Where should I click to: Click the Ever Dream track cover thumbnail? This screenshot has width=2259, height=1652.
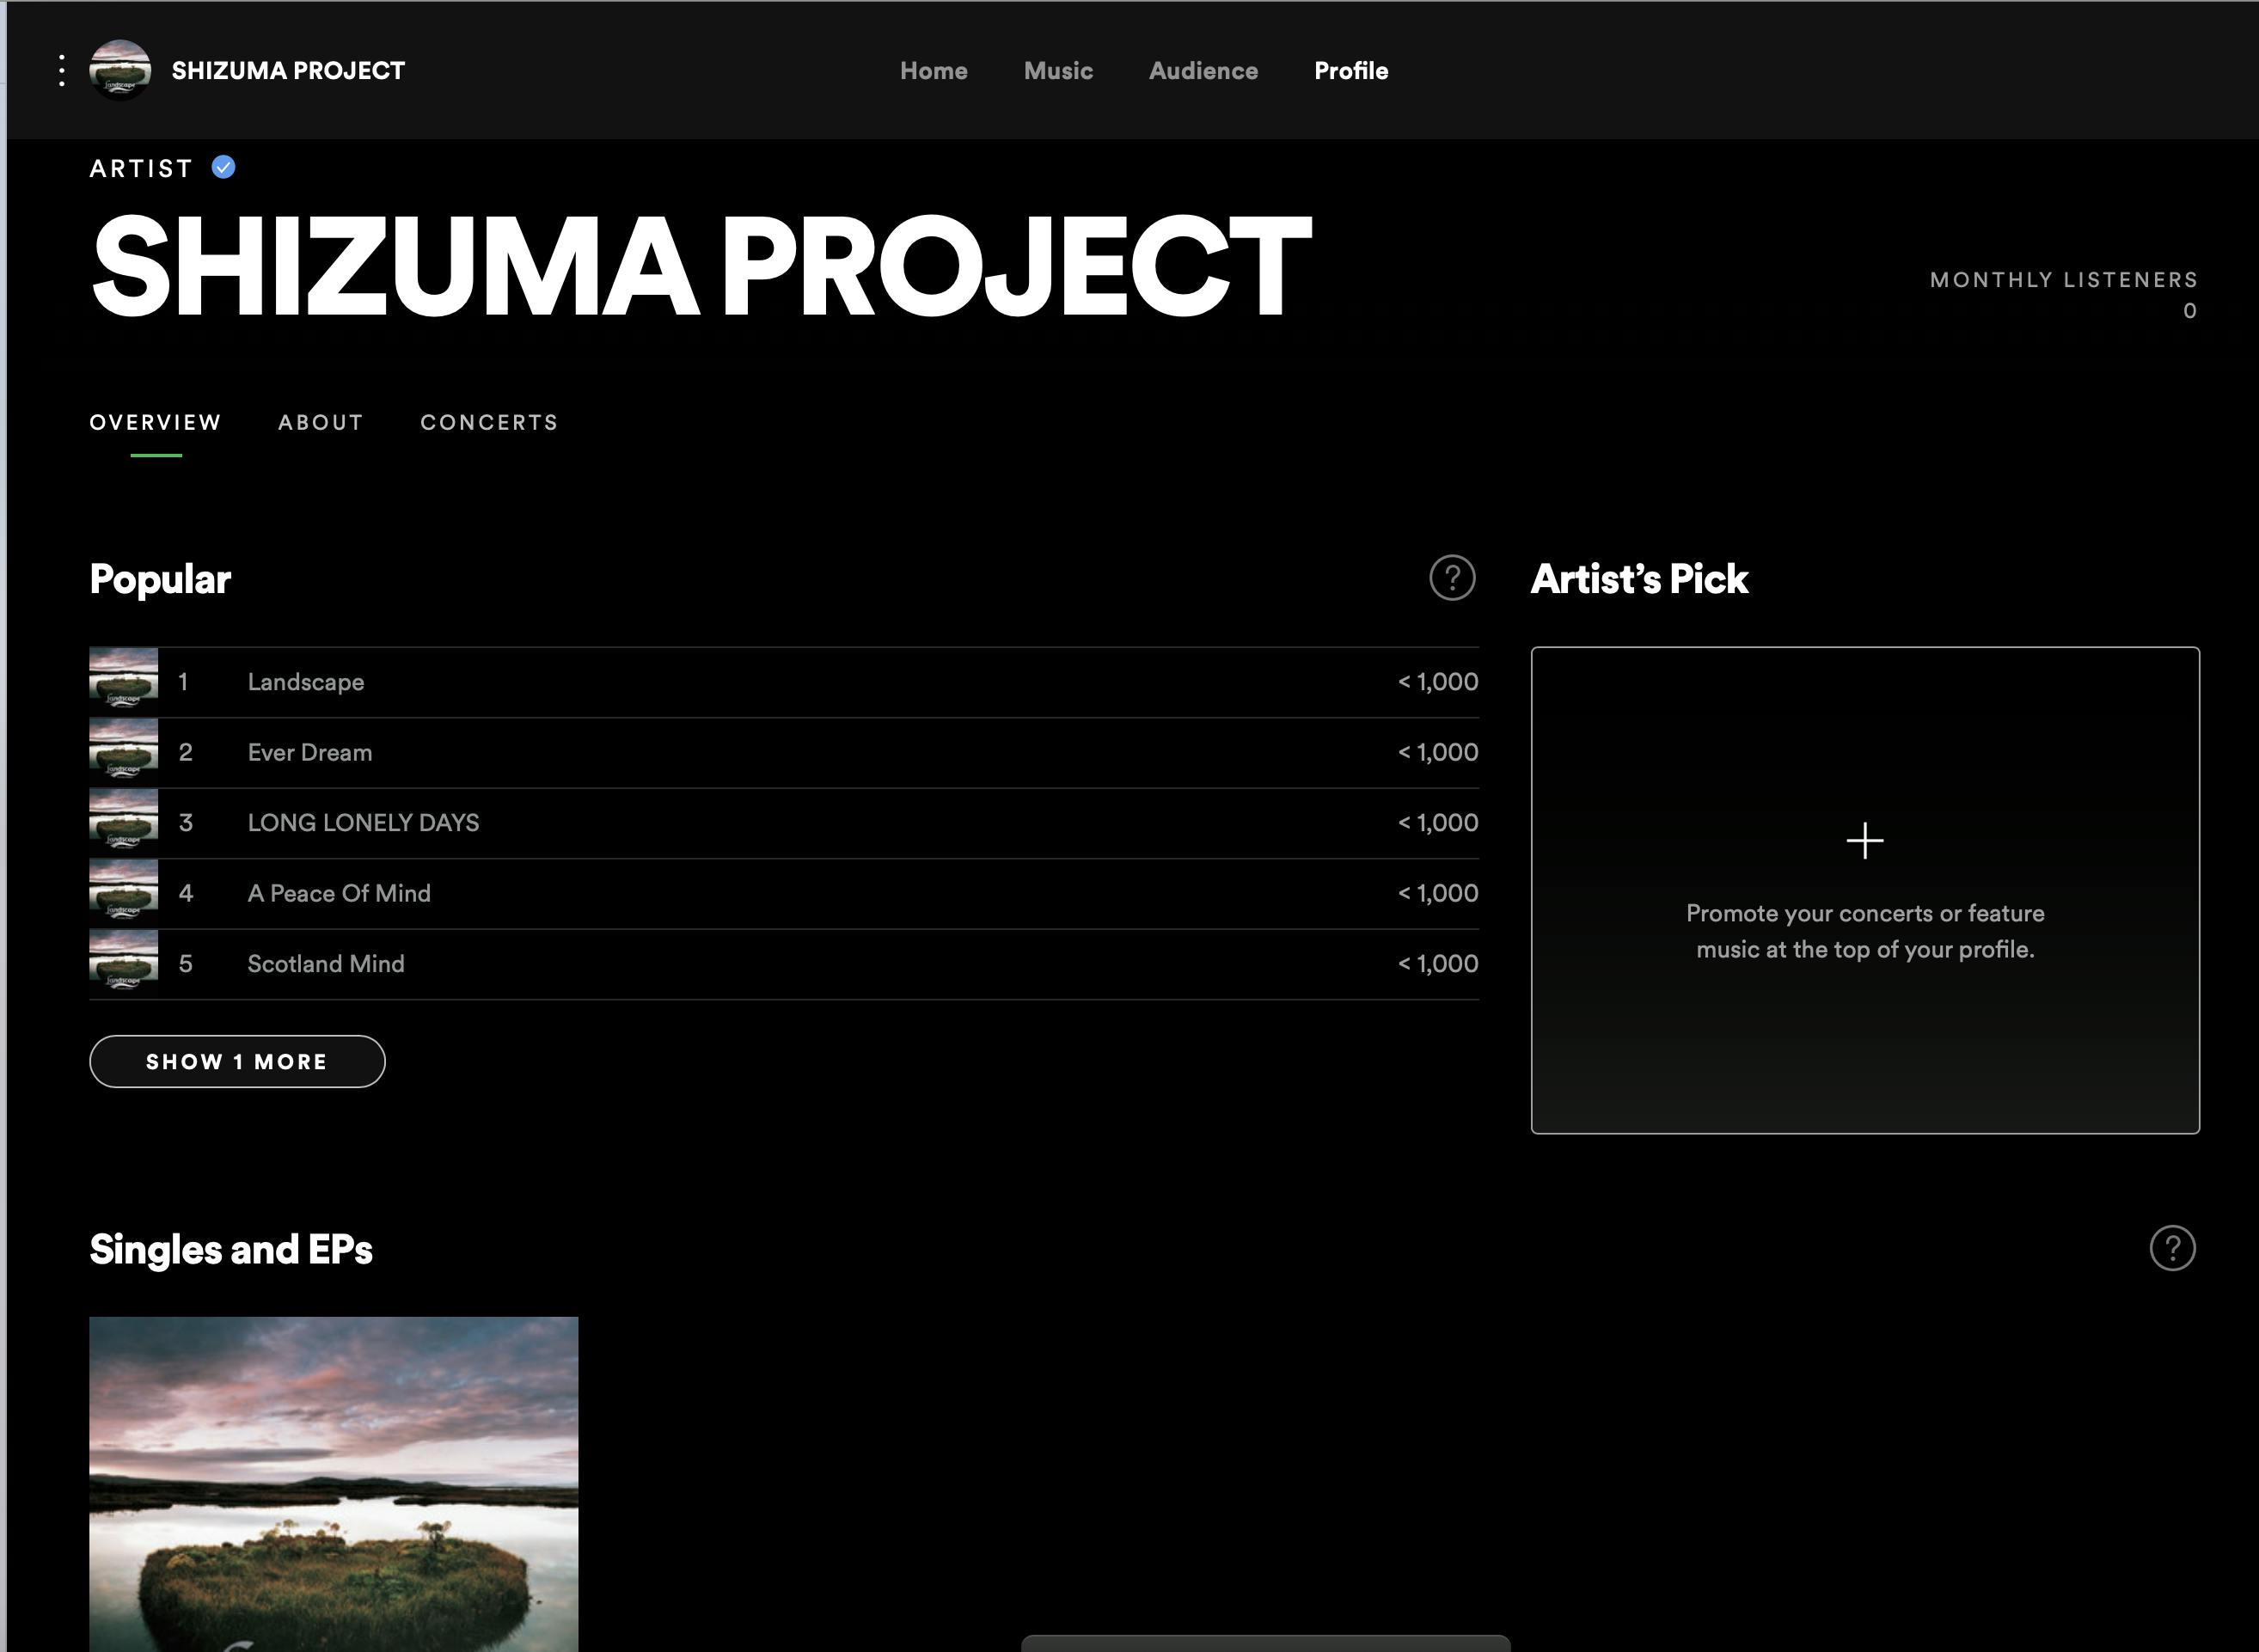(124, 752)
